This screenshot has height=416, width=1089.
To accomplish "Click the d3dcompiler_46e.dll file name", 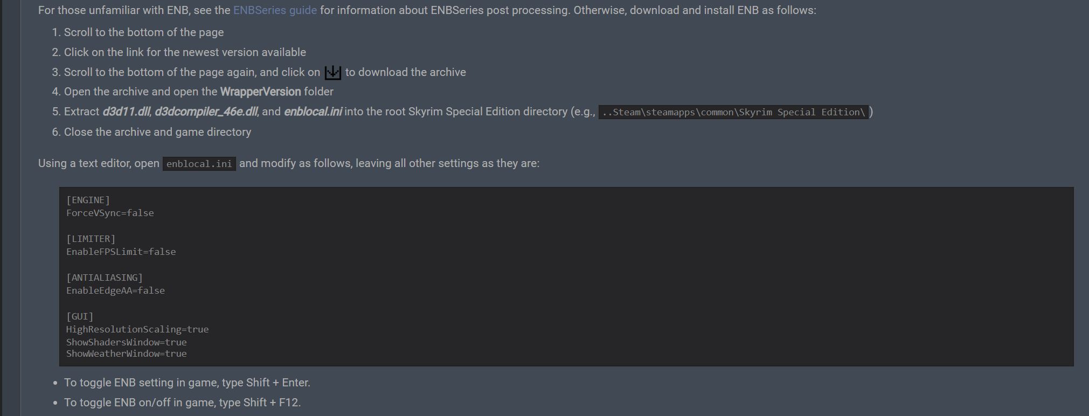I will (206, 112).
